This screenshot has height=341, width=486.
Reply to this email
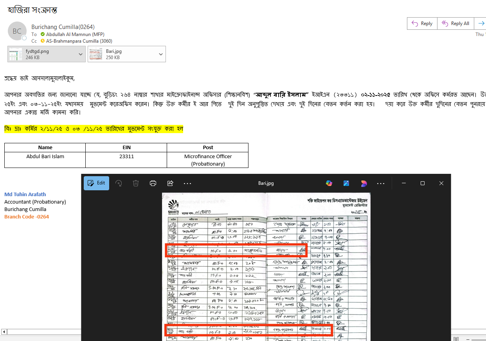pyautogui.click(x=422, y=23)
